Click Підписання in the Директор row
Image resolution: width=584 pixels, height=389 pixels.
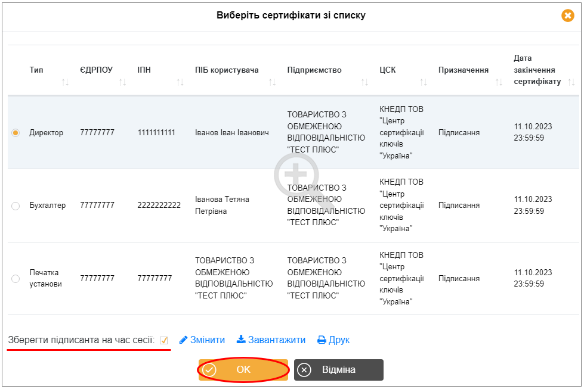tap(459, 133)
